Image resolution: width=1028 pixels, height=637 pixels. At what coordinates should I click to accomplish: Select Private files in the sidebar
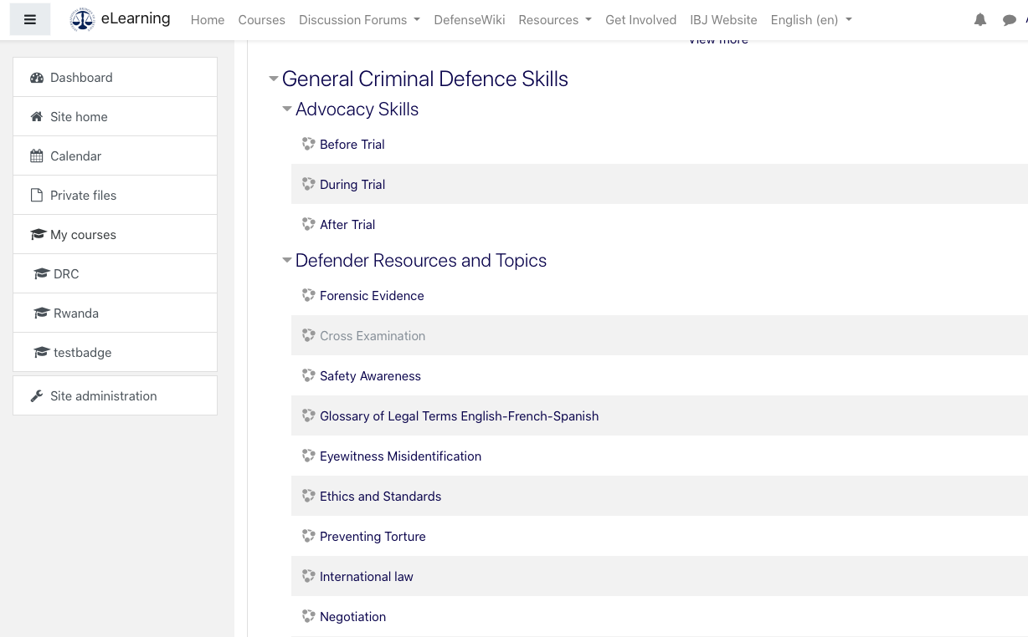[x=83, y=196]
